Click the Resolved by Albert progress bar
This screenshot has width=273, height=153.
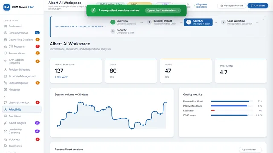(x=232, y=101)
